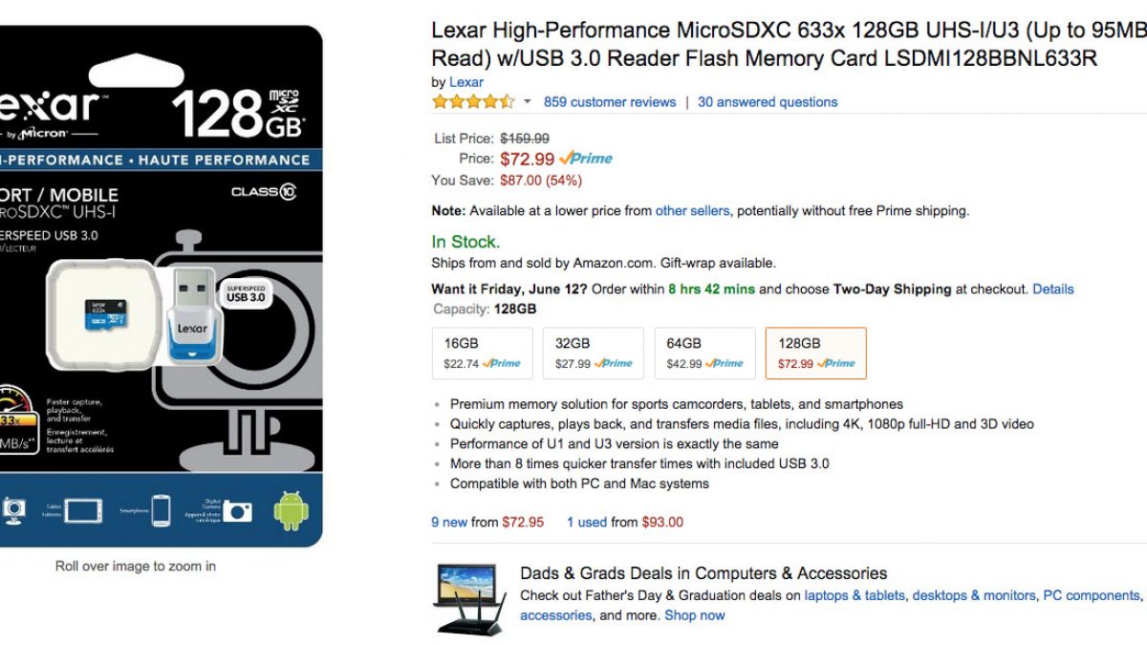Screen dimensions: 1147x645
Task: Open the 1 used offer link
Action: tap(587, 522)
